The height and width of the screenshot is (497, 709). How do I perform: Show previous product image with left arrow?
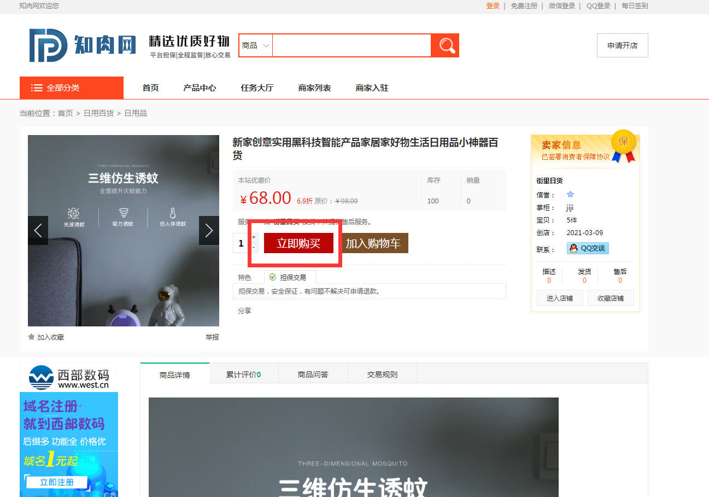[x=38, y=230]
